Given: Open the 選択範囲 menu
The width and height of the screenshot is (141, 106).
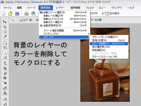Looking at the screenshot, I should click(x=75, y=8).
